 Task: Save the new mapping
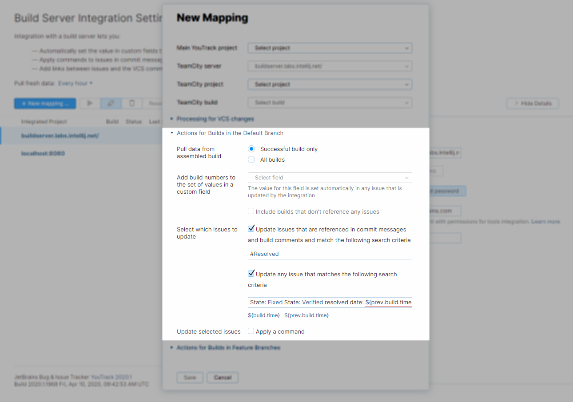click(x=190, y=377)
